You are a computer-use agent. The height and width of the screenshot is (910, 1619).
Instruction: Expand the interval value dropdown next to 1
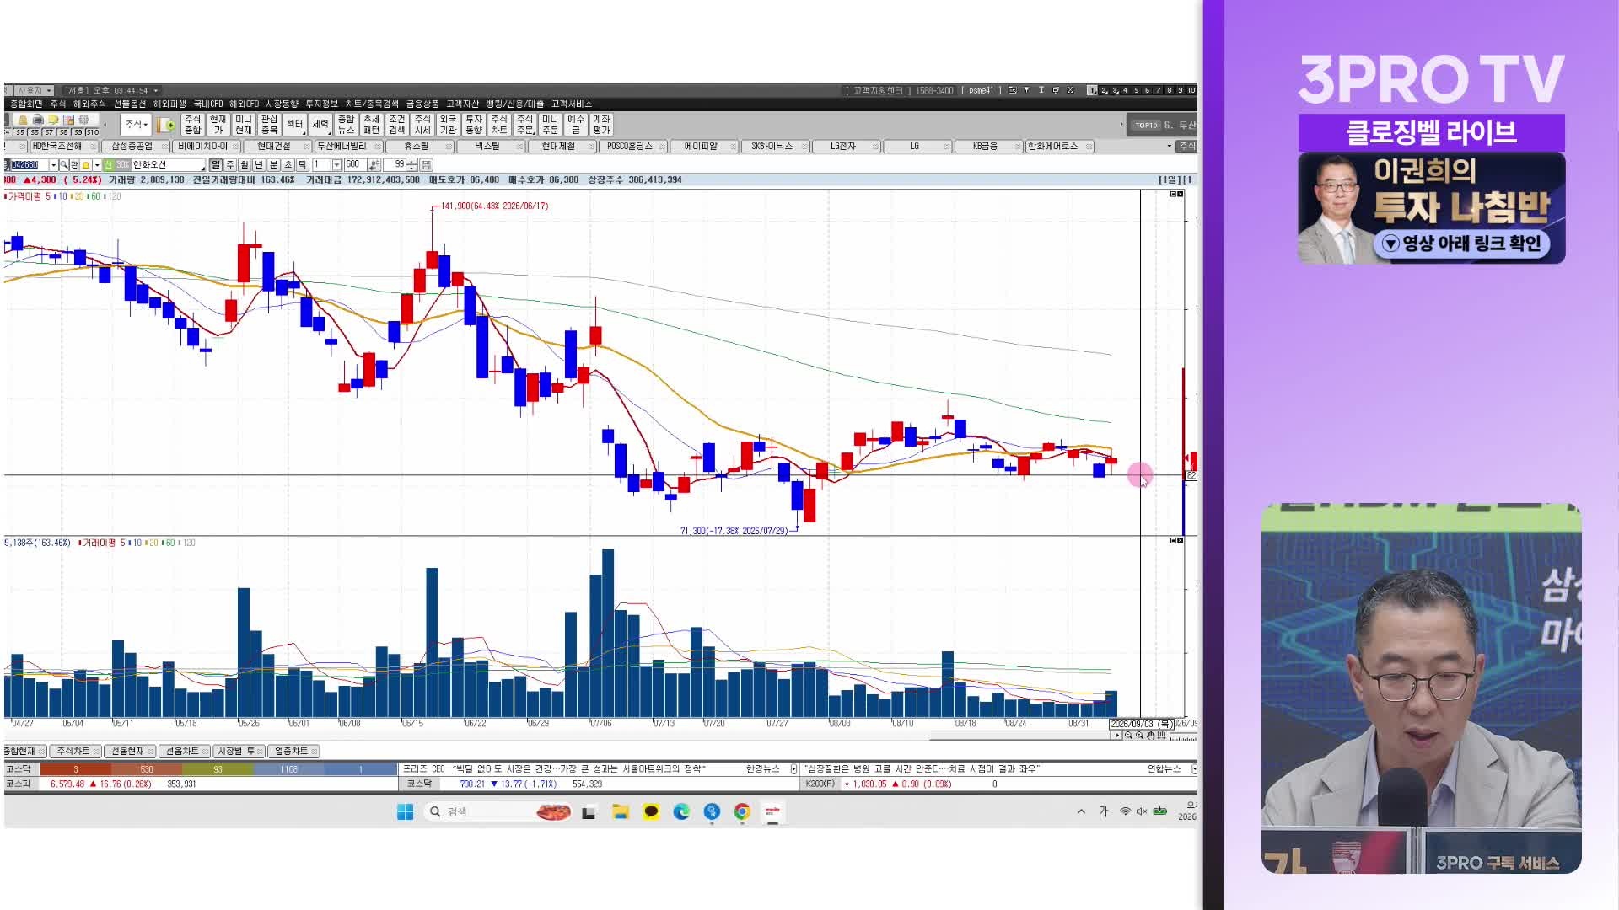pyautogui.click(x=336, y=164)
